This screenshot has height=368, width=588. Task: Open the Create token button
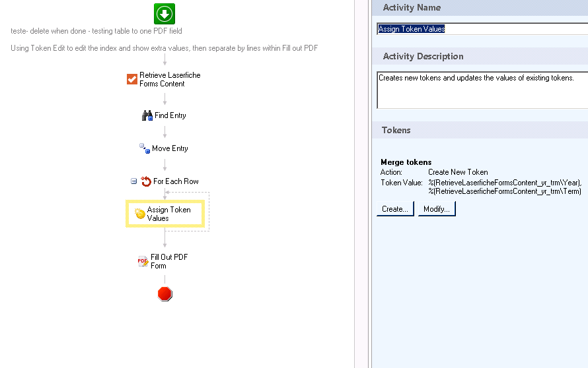pos(395,209)
